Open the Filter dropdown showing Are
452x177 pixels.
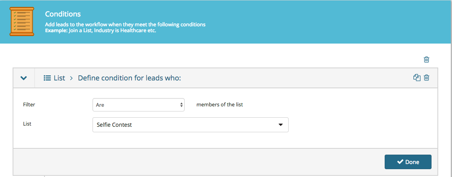(138, 105)
